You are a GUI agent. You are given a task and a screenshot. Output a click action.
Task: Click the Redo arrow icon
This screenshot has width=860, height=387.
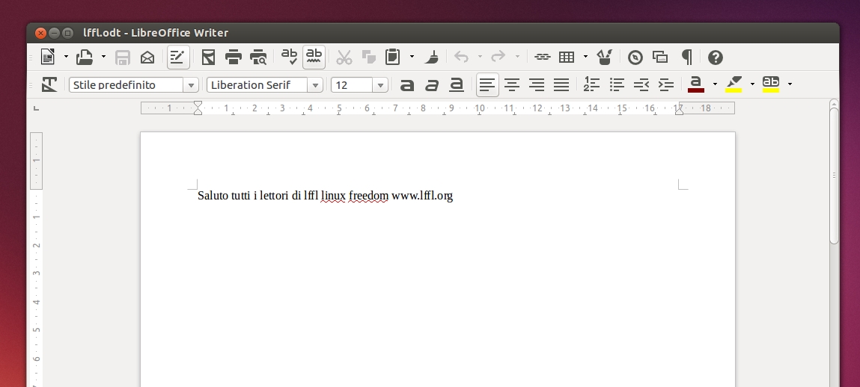(498, 57)
